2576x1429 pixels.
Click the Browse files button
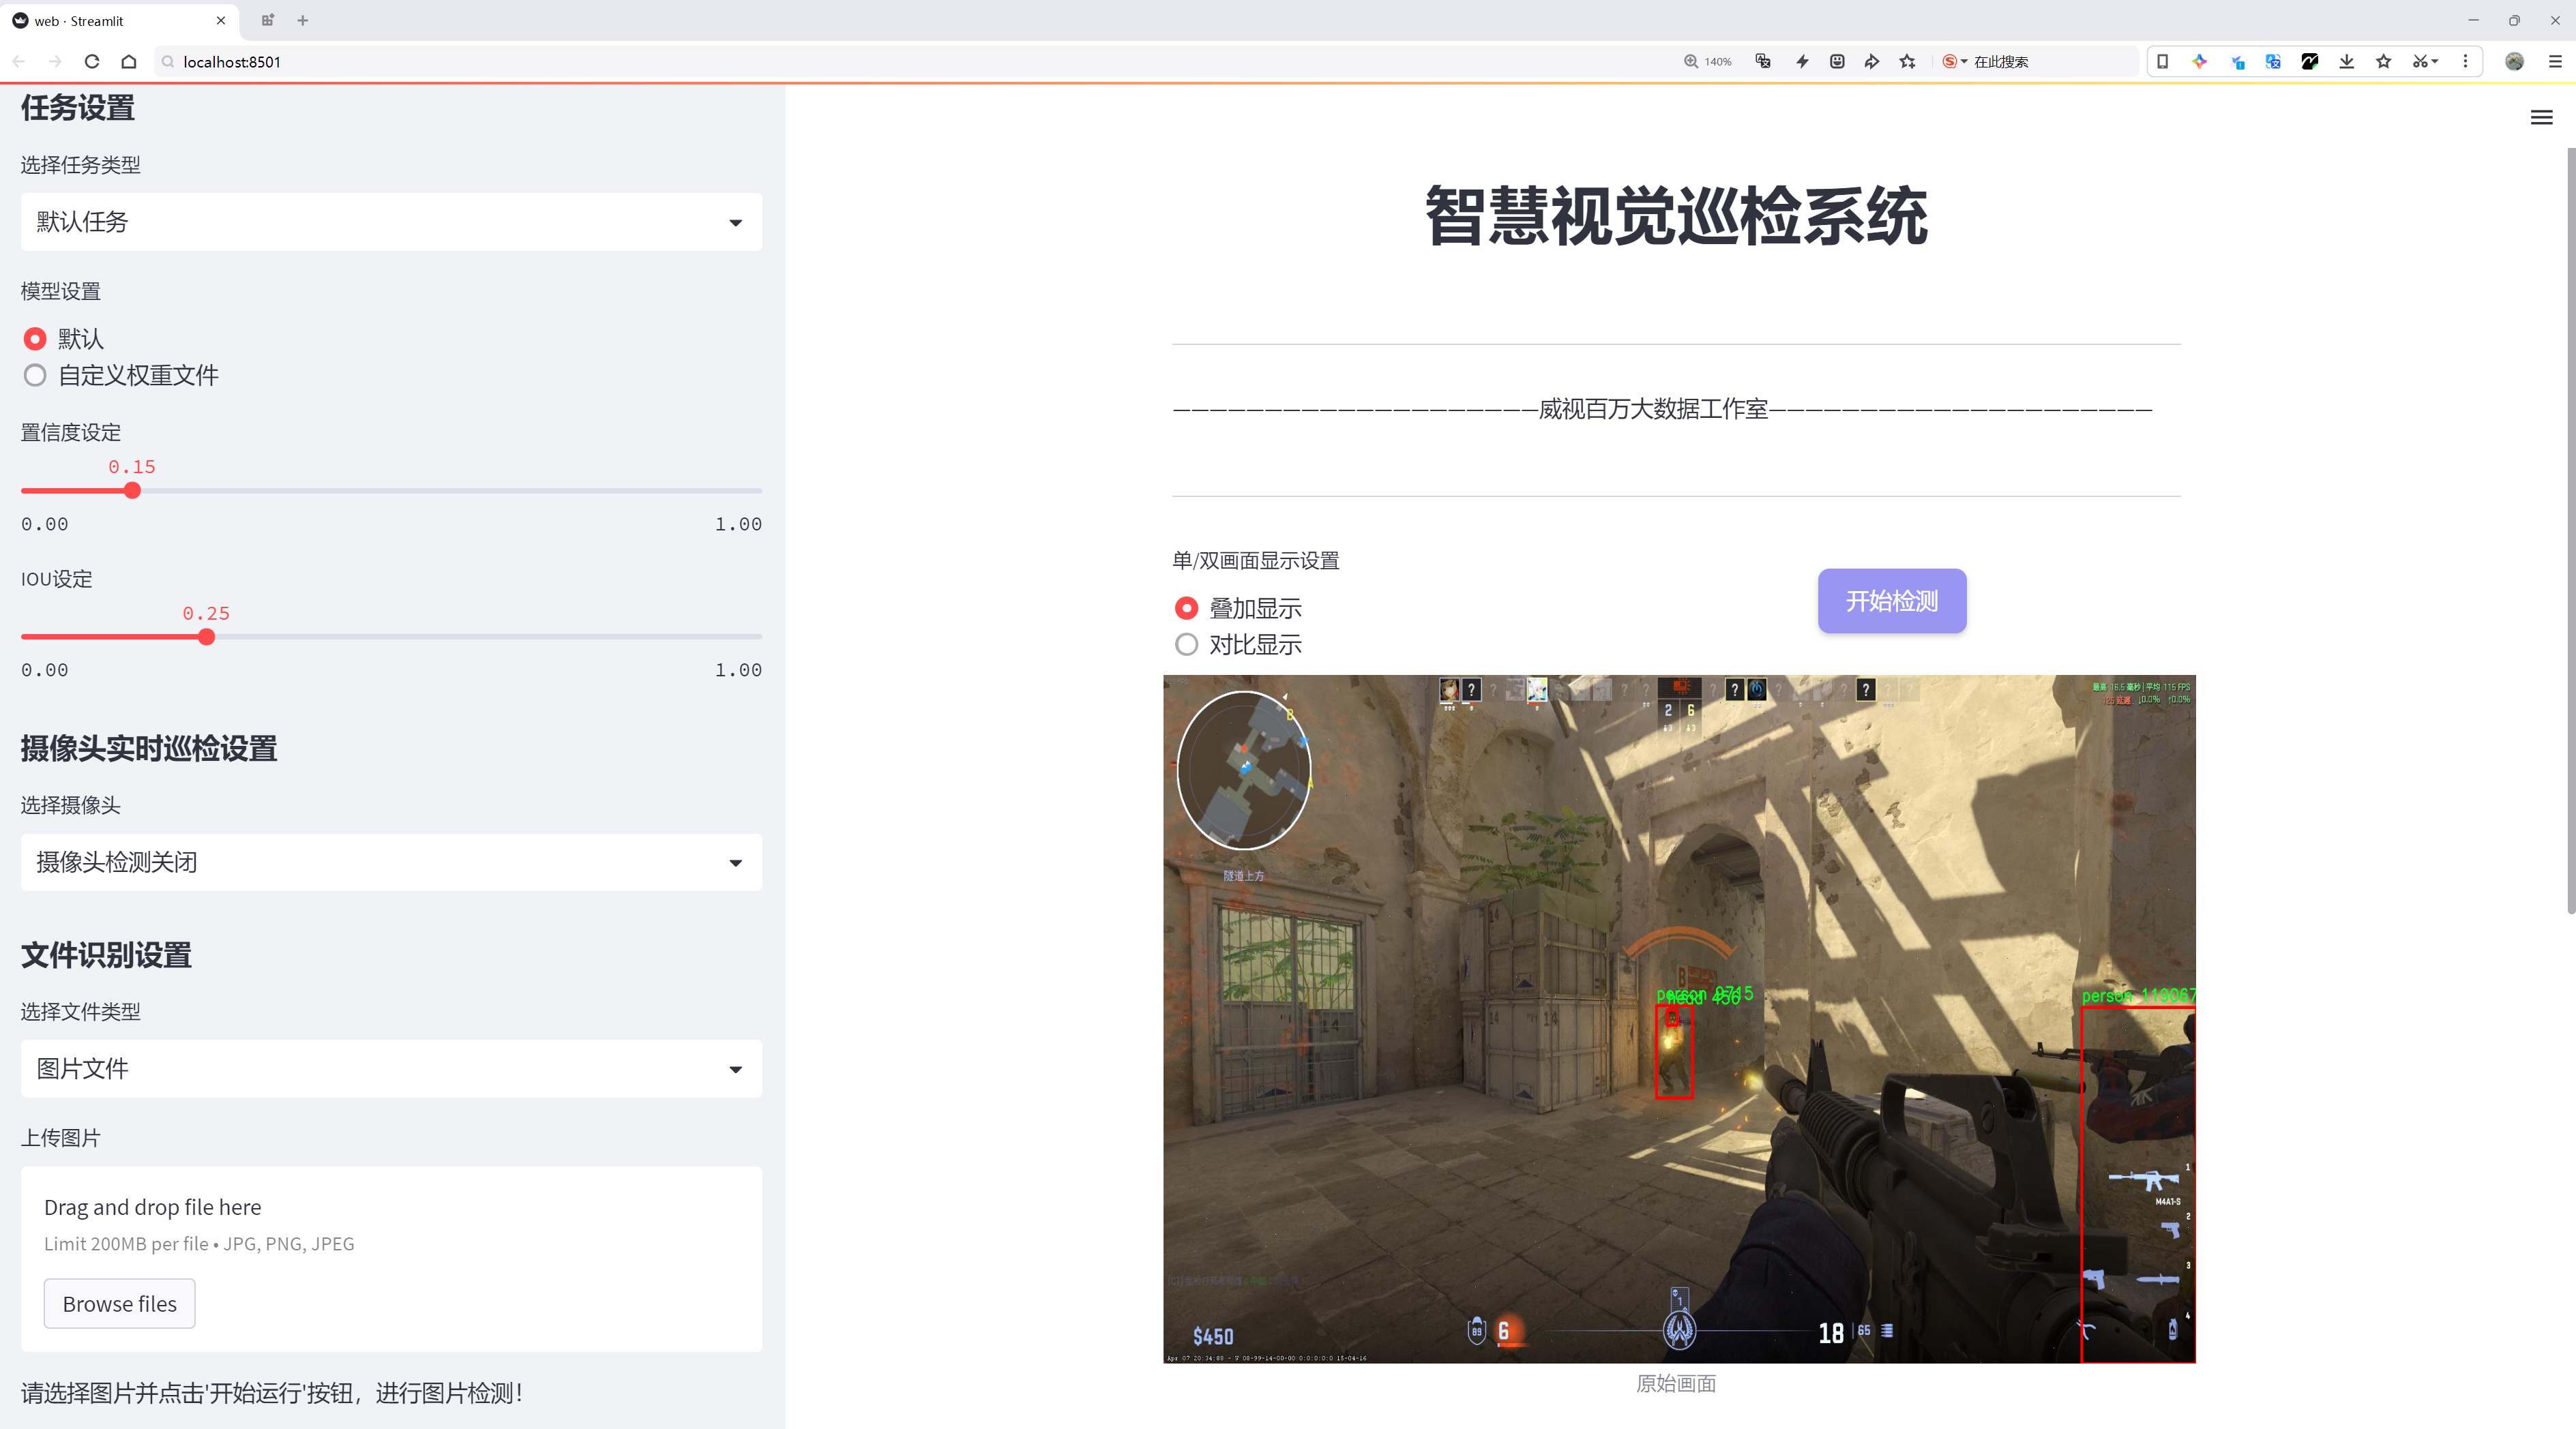point(119,1303)
